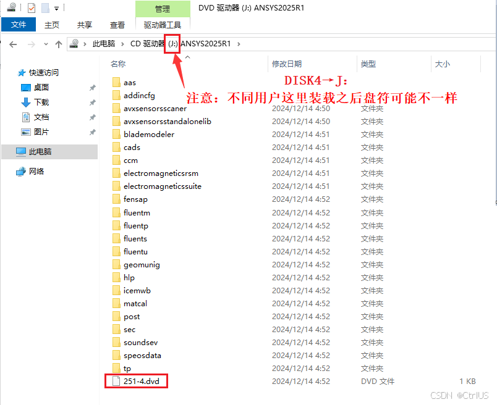Select the electromagneticssuite folder icon
The width and height of the screenshot is (497, 405).
tap(116, 186)
